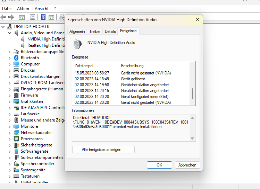Collapse the DESKTOP-HCOATTJ root node
260x189 pixels.
3,27
